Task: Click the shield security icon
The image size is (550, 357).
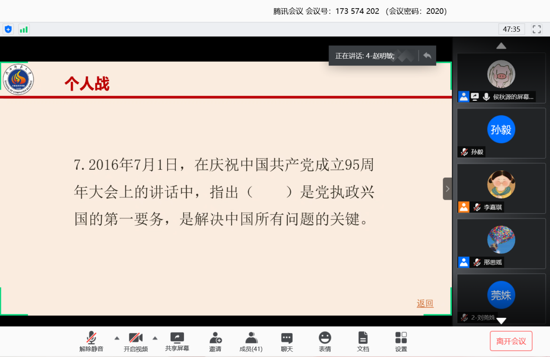Action: click(x=8, y=30)
